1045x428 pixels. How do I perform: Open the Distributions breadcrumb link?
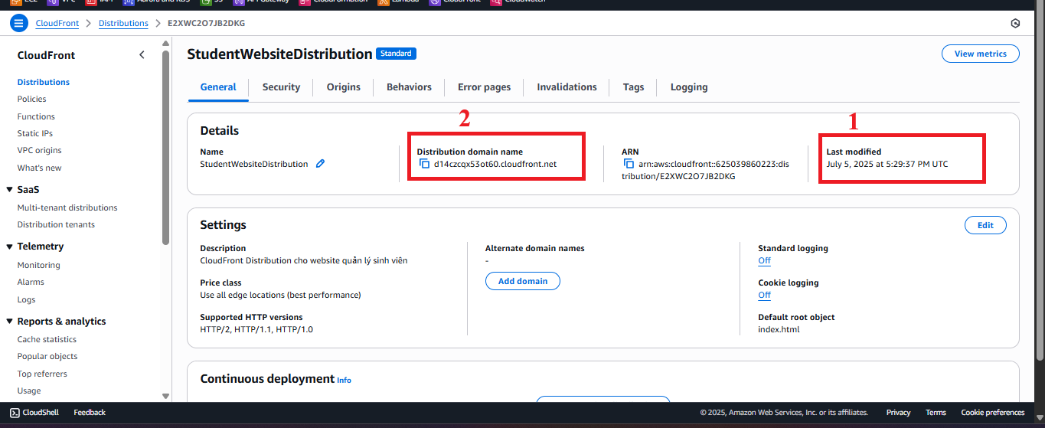coord(123,23)
